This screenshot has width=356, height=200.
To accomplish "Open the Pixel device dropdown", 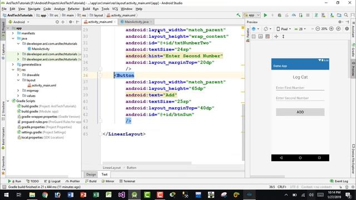I will pos(284,29).
